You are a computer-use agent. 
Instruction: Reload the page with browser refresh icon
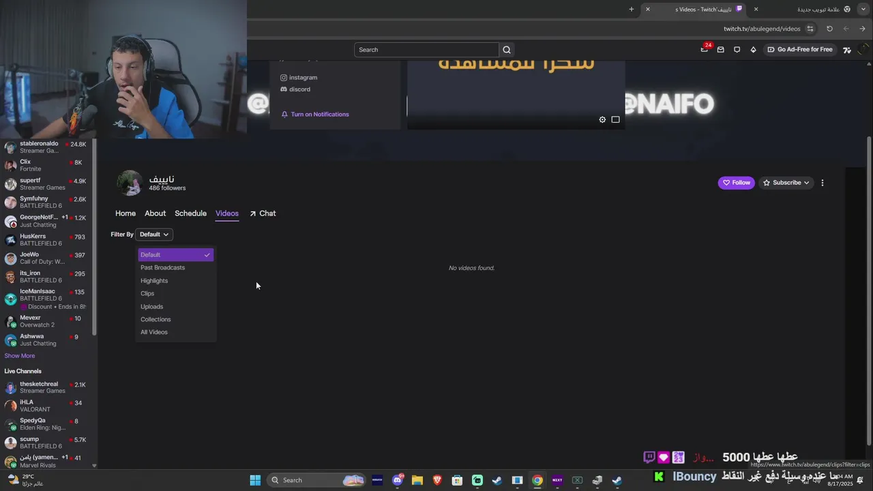[x=829, y=29]
